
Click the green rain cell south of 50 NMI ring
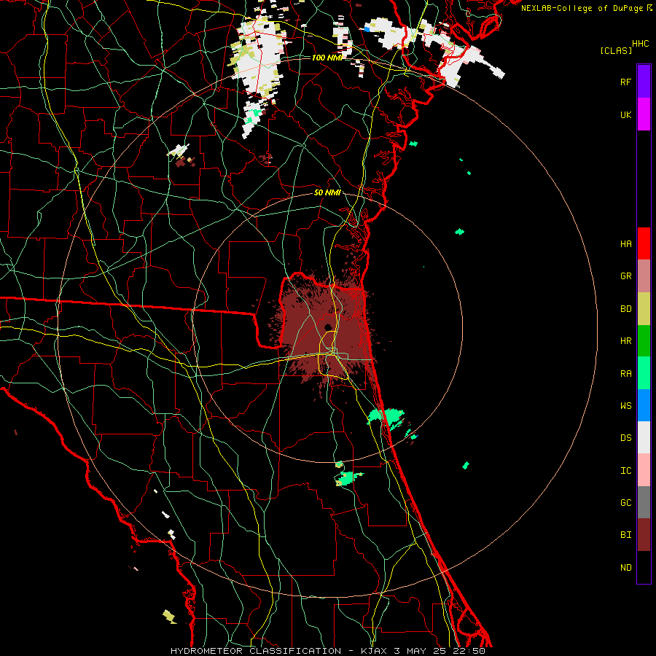tap(348, 477)
